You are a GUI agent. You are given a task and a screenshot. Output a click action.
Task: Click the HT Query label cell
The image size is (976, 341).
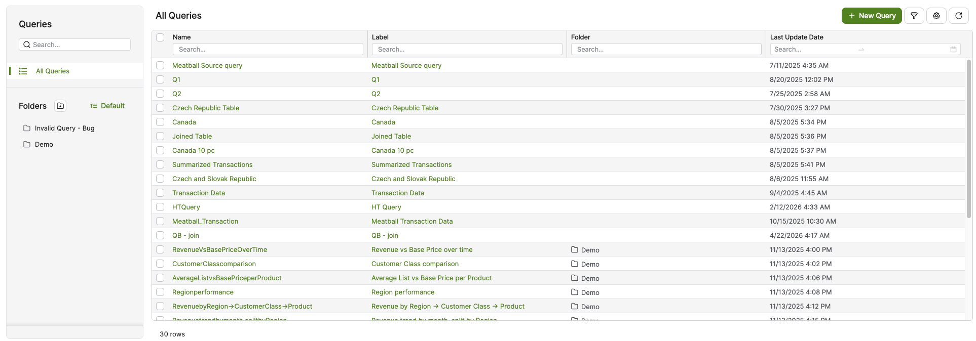click(x=386, y=207)
